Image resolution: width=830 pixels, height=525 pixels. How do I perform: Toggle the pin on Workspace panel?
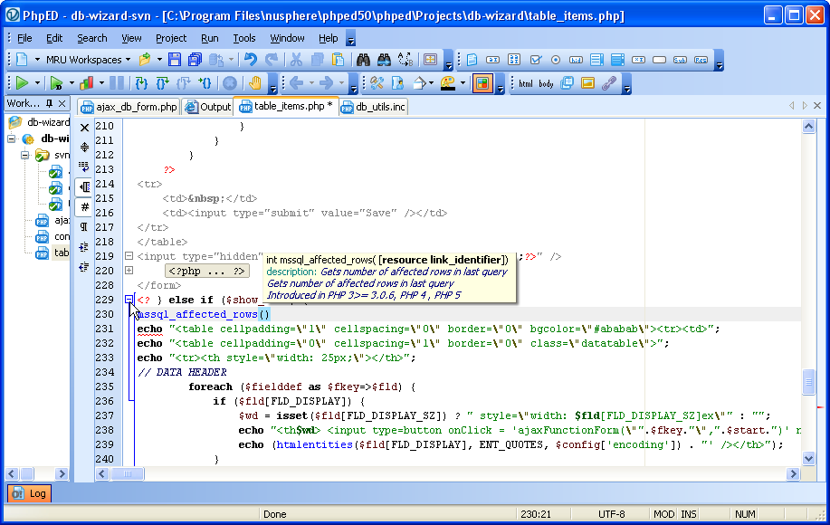[49, 103]
